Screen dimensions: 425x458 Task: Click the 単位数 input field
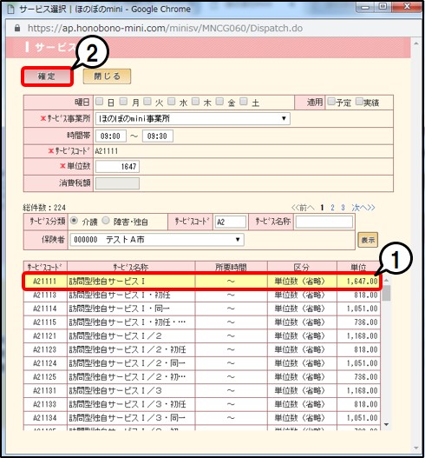point(117,167)
